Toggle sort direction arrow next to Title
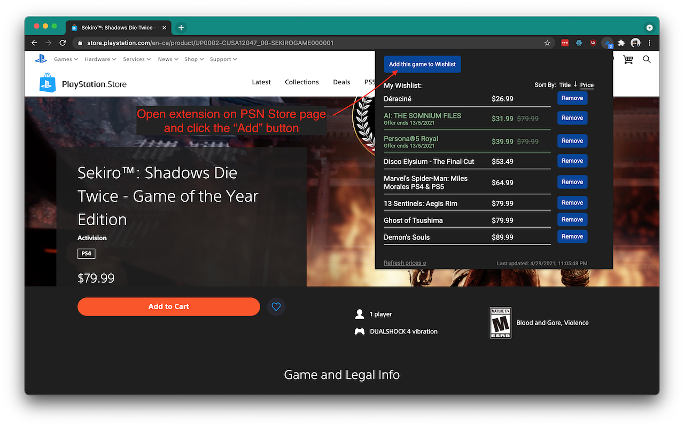The image size is (684, 427). (576, 84)
